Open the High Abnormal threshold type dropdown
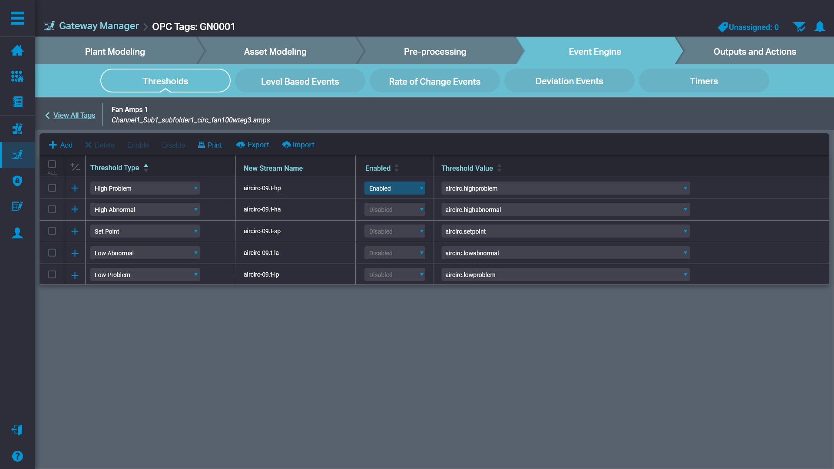 (145, 209)
